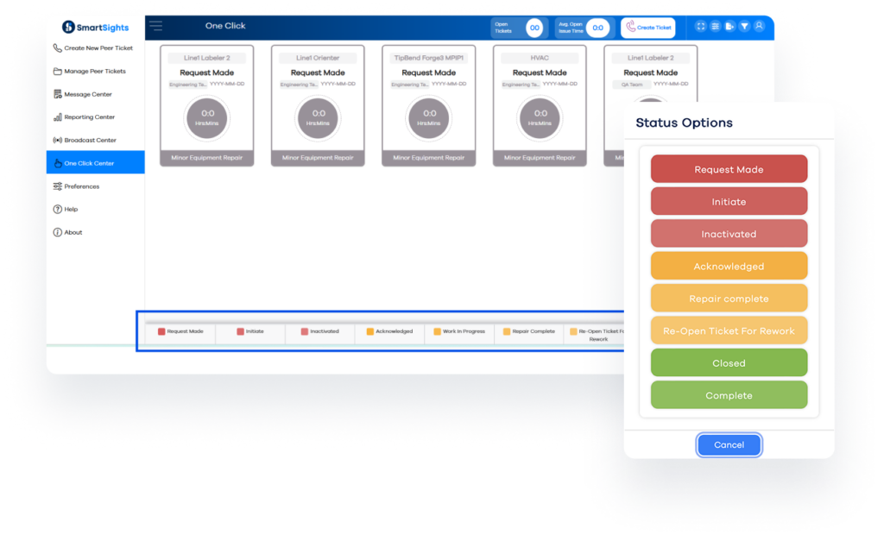Click the About info icon
This screenshot has height=541, width=884.
58,232
